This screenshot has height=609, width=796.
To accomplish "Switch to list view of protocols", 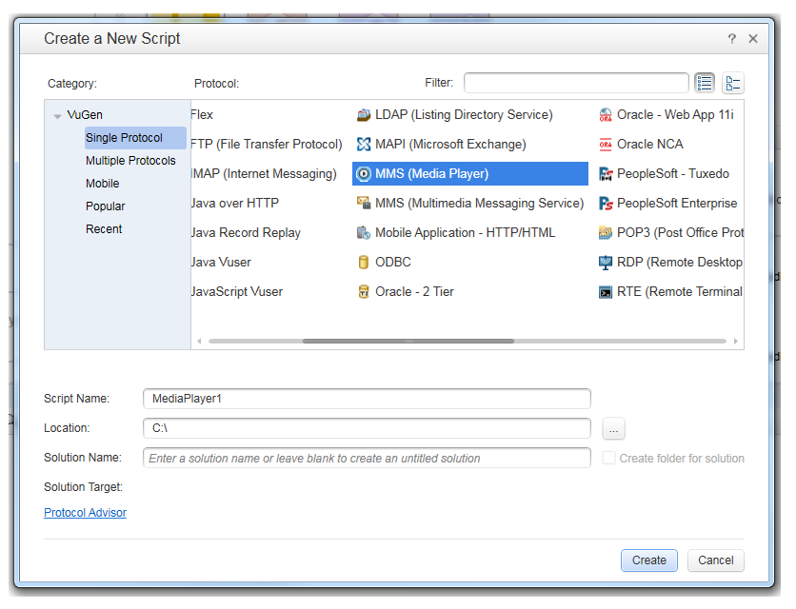I will (x=705, y=83).
